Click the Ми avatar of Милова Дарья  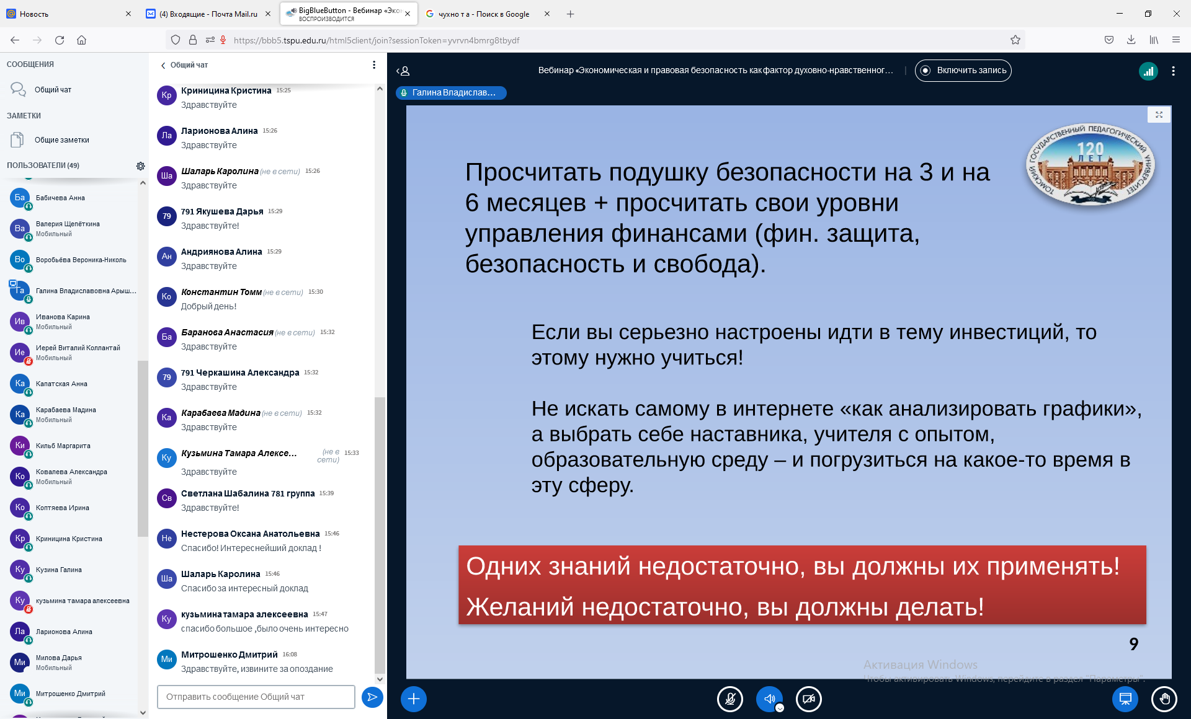pyautogui.click(x=20, y=662)
